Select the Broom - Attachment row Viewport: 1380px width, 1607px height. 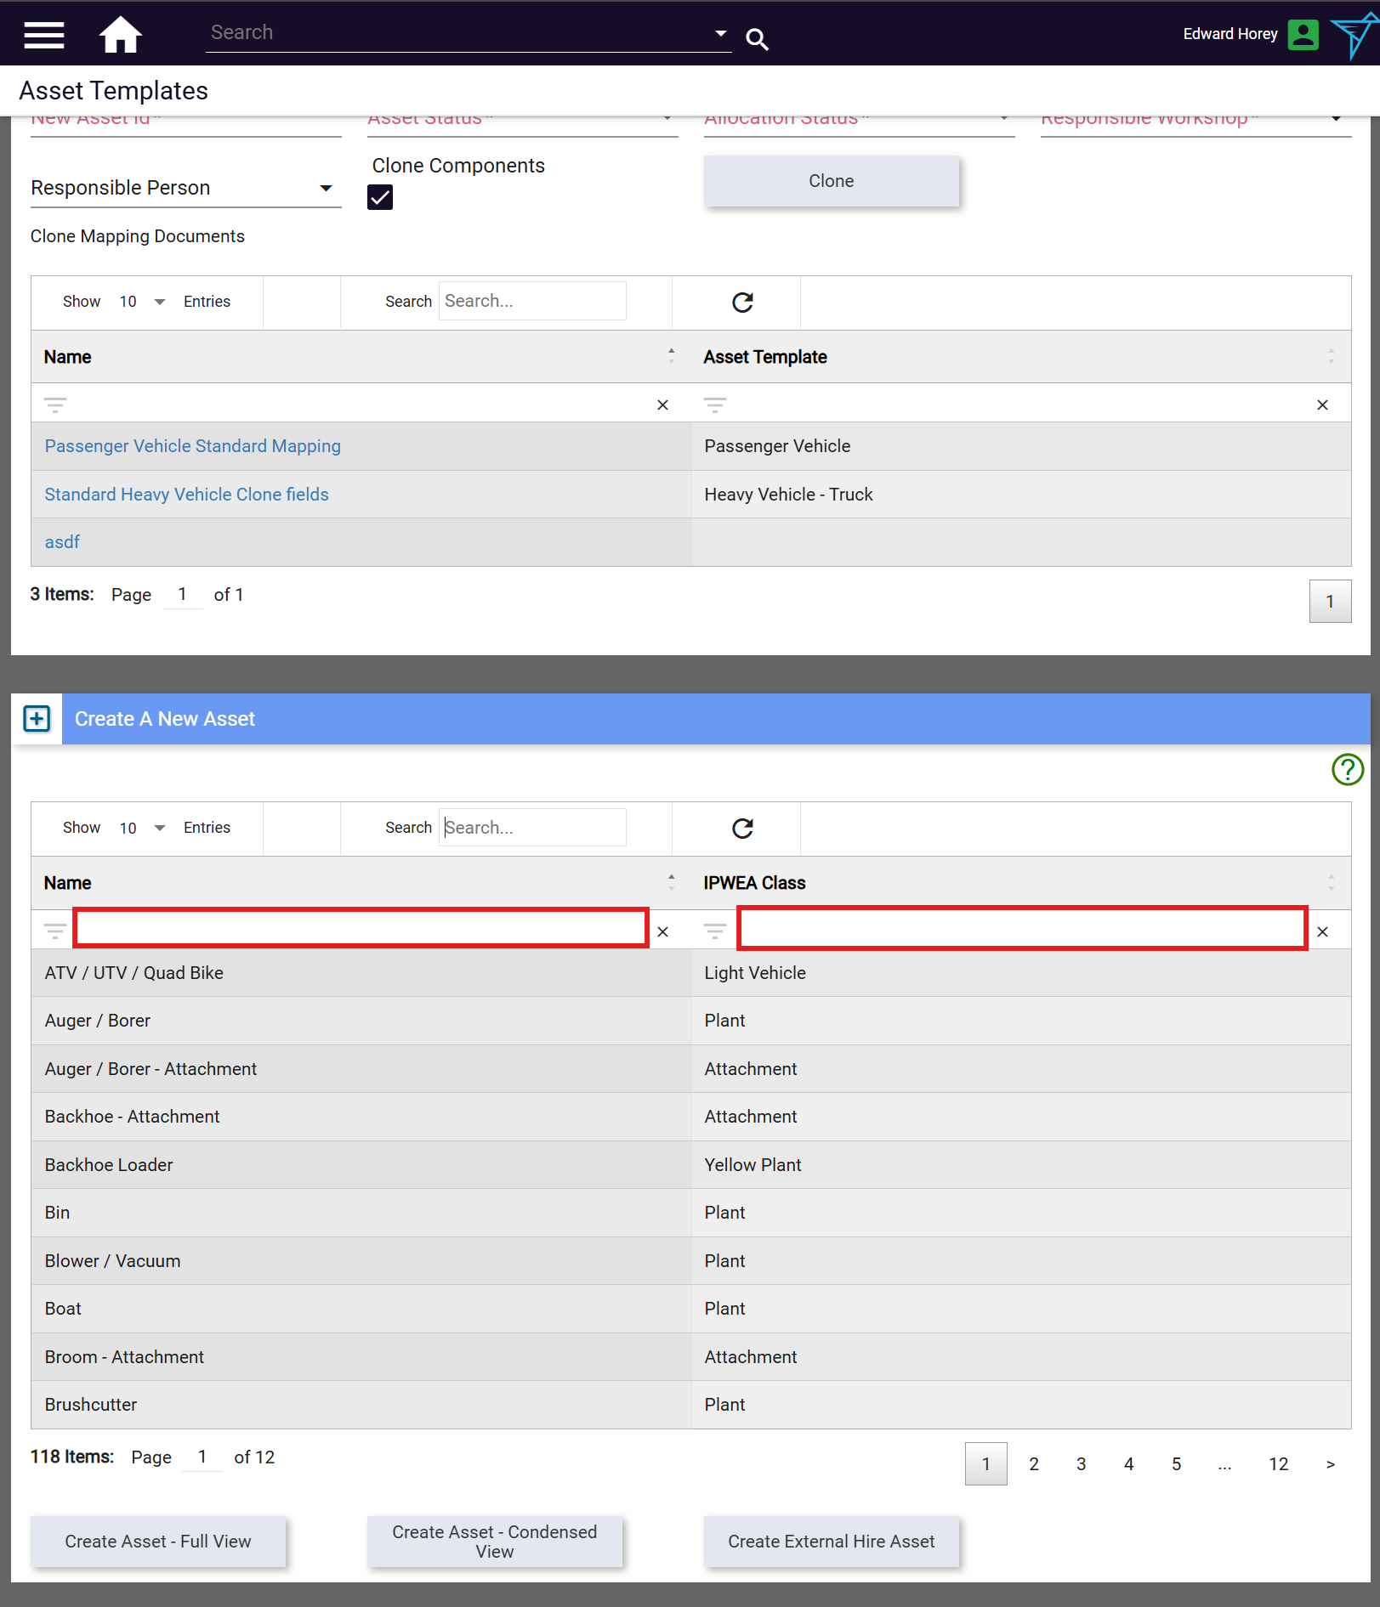[x=691, y=1357]
